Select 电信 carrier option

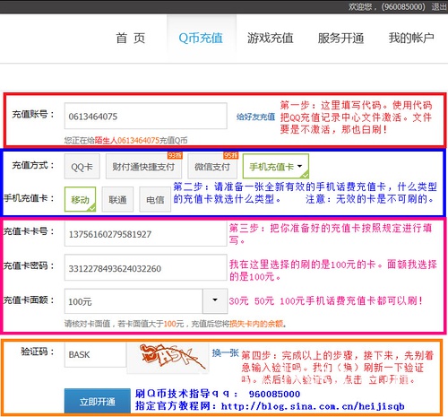coord(155,199)
